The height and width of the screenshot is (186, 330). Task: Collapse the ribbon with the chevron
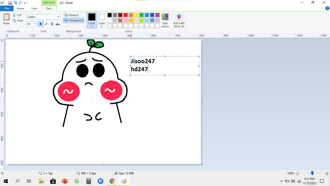tap(322, 8)
